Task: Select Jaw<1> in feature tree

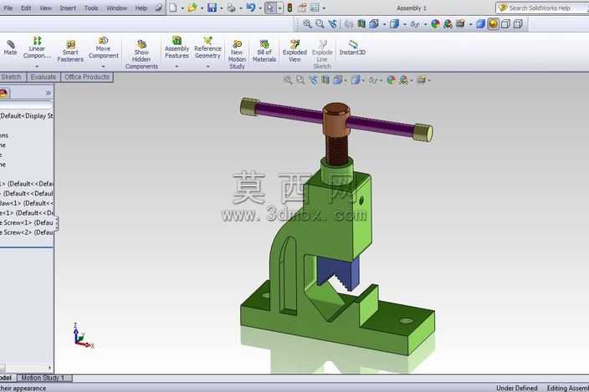Action: tap(26, 203)
